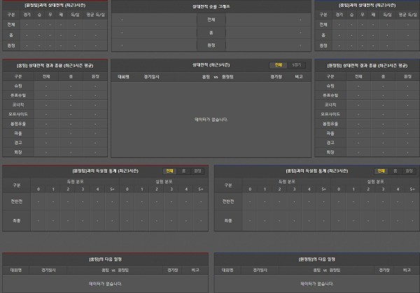Select 홈 tab in away team 득실점 통계
Image resolution: width=420 pixels, height=293 pixels.
395,170
